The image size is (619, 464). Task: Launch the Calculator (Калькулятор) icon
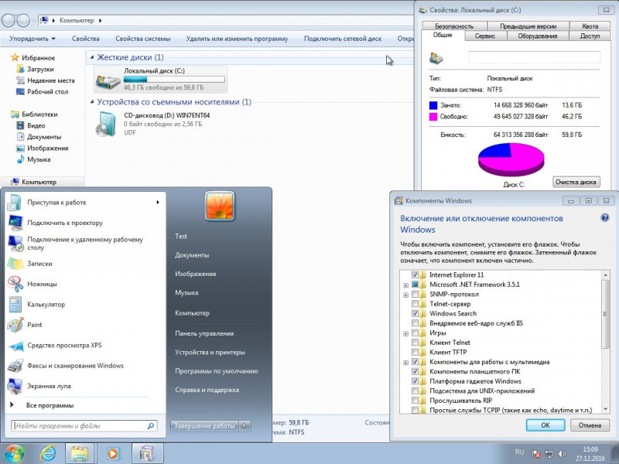point(15,305)
